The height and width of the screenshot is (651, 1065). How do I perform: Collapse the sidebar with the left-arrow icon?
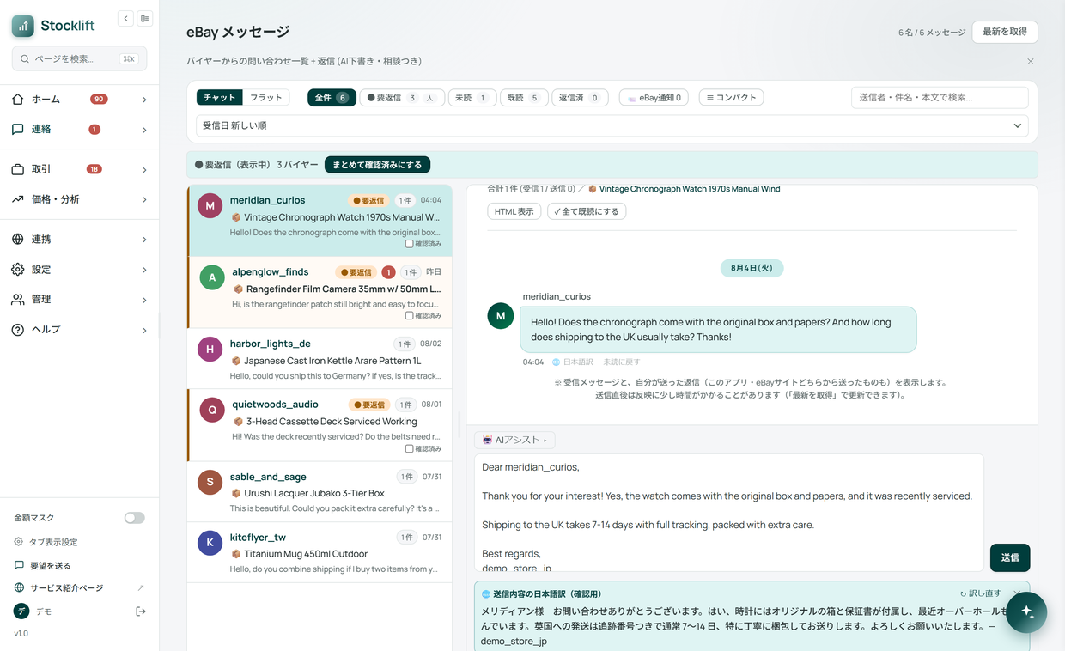coord(125,18)
